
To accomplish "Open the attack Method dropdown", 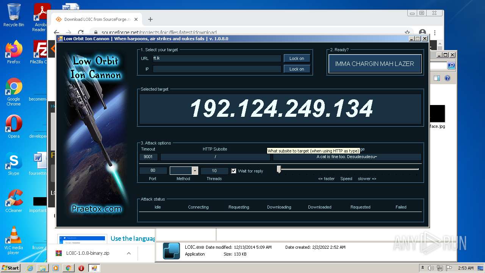I will click(195, 171).
